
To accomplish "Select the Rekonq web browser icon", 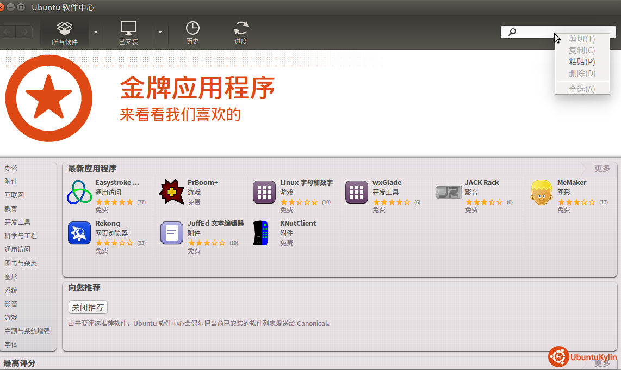I will (79, 233).
